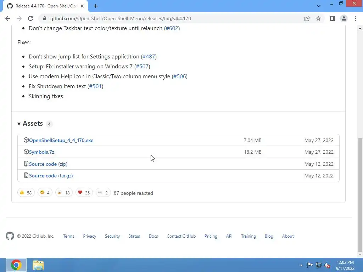Click the browser forward arrow
Image resolution: width=363 pixels, height=272 pixels.
click(x=19, y=18)
